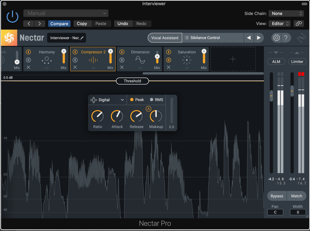
Task: Click the link chain icon
Action: [x=299, y=24]
